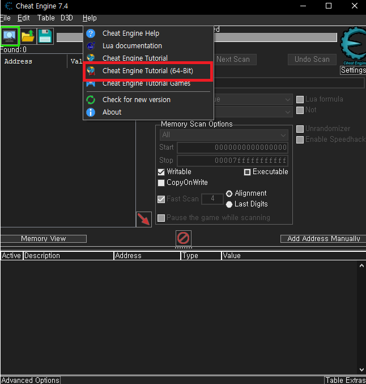Click the scan value input field

click(289, 83)
